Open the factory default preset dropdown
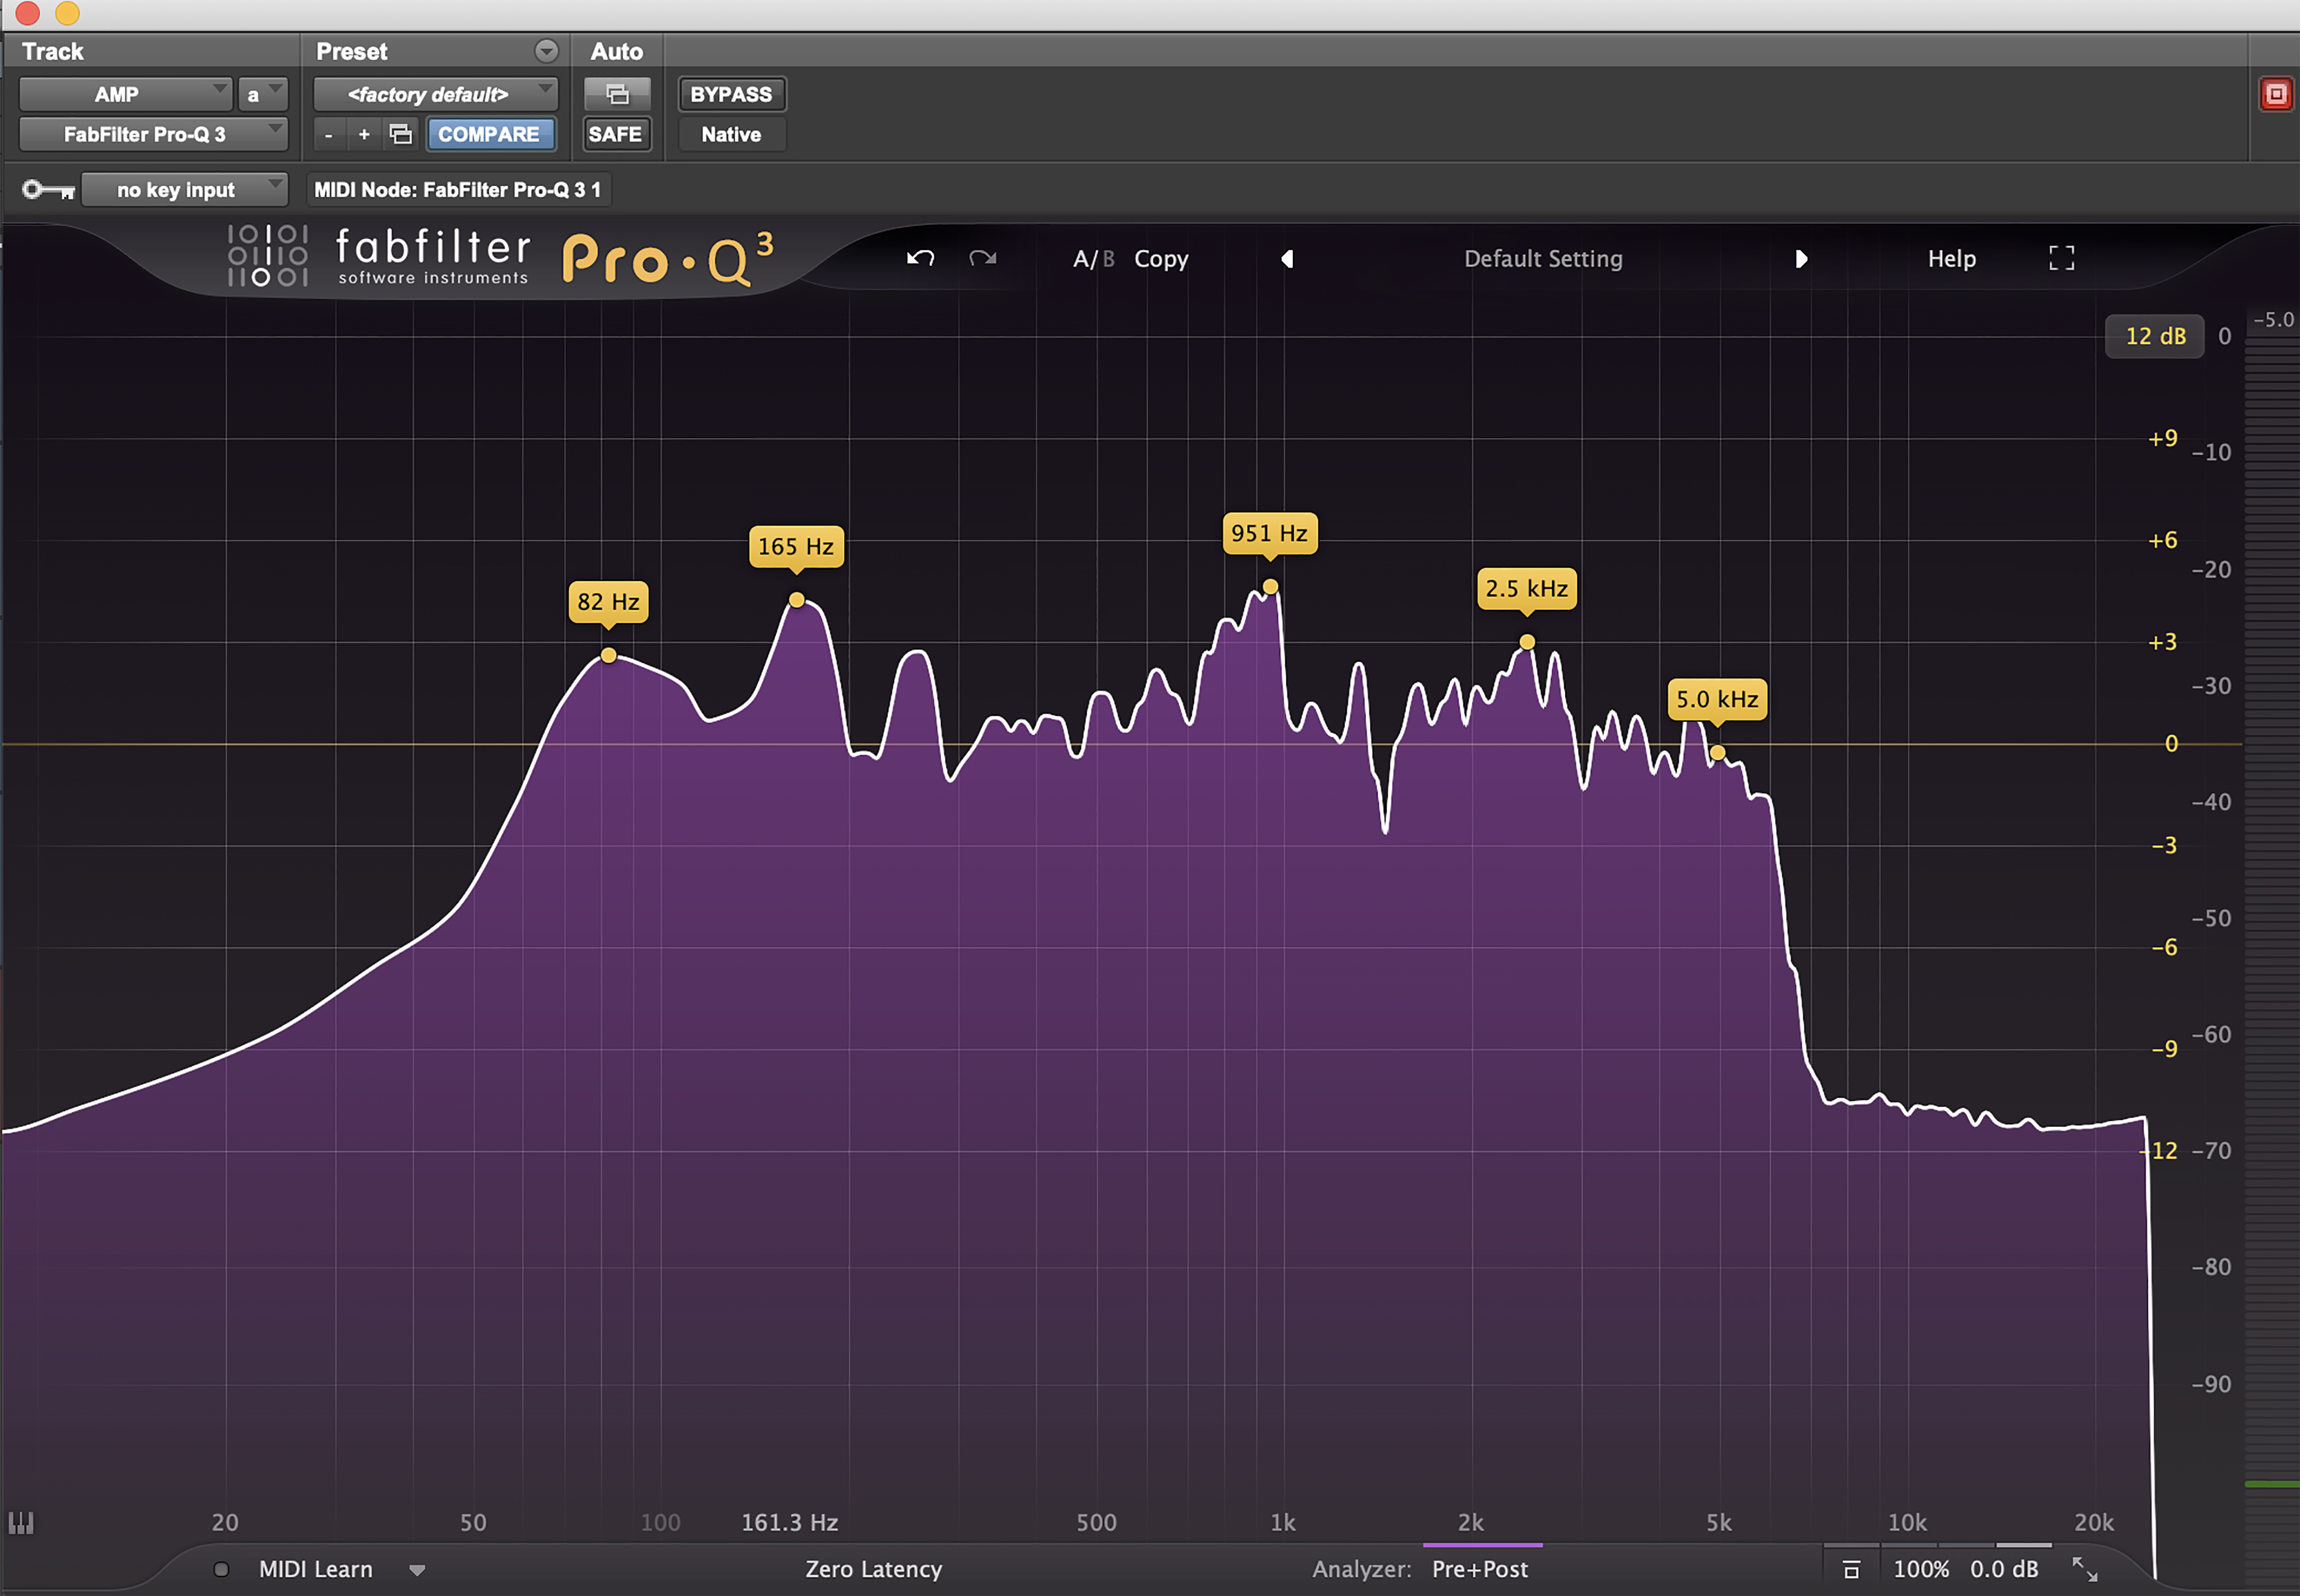The height and width of the screenshot is (1596, 2300). tap(436, 94)
